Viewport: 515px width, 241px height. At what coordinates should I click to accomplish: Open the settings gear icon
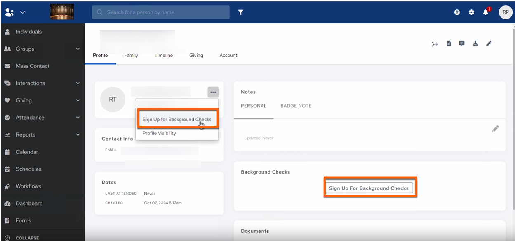tap(471, 12)
